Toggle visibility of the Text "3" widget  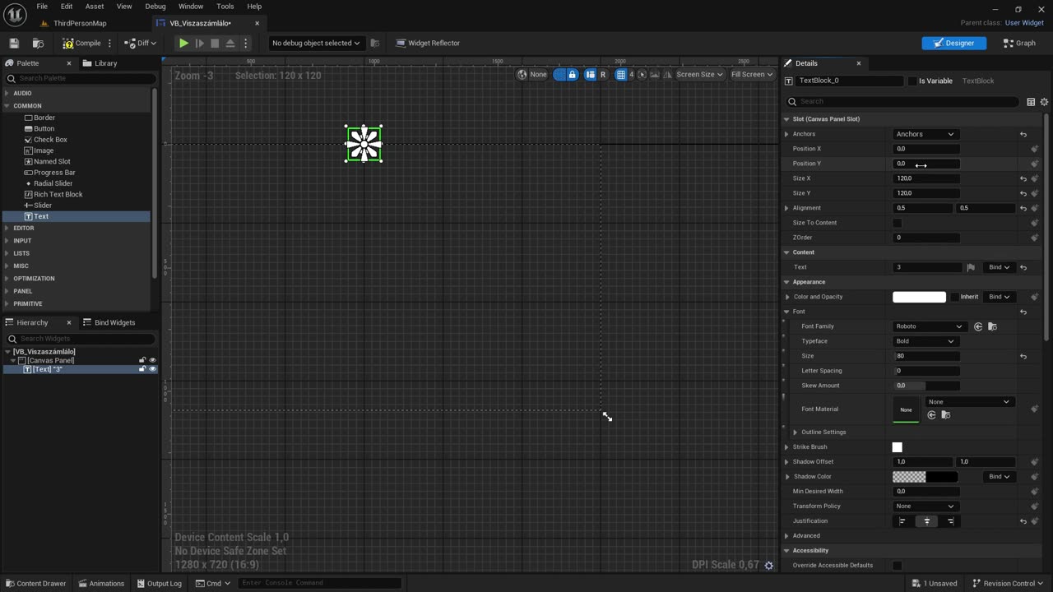(152, 369)
